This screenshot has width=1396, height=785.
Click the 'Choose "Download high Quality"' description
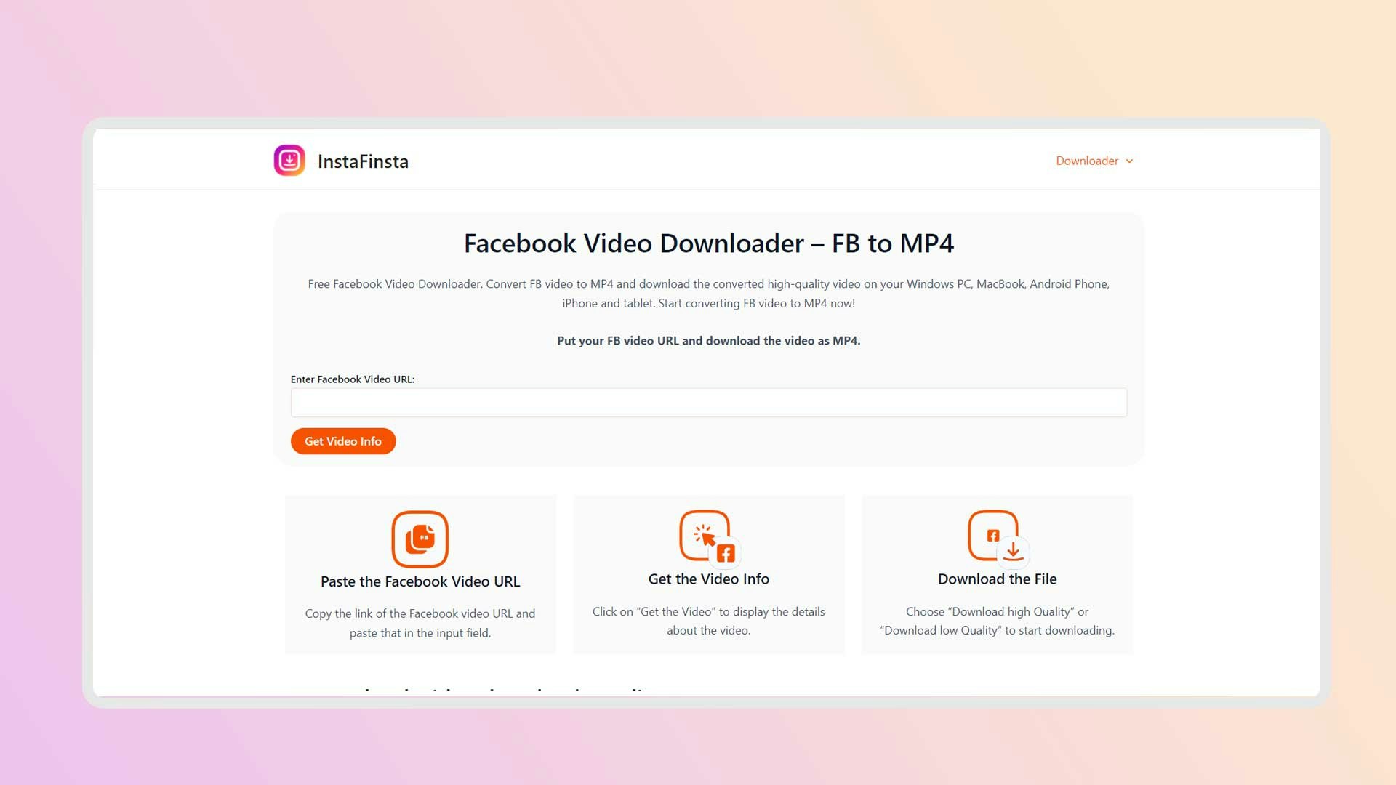pos(998,621)
